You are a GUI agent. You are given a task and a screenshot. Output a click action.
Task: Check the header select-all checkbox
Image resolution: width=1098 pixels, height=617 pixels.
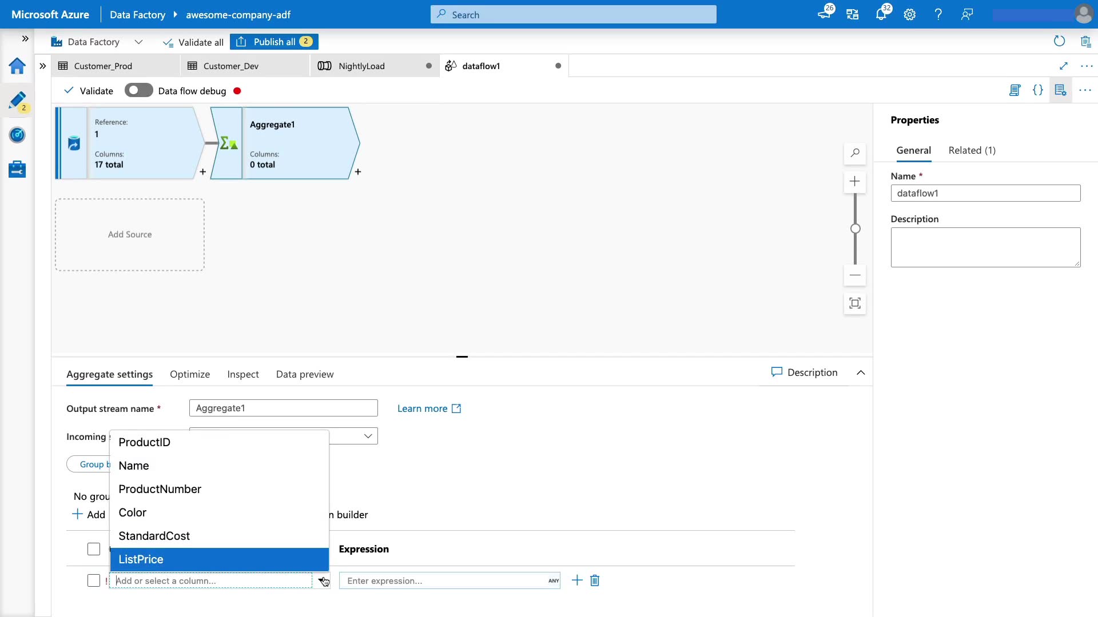point(94,549)
